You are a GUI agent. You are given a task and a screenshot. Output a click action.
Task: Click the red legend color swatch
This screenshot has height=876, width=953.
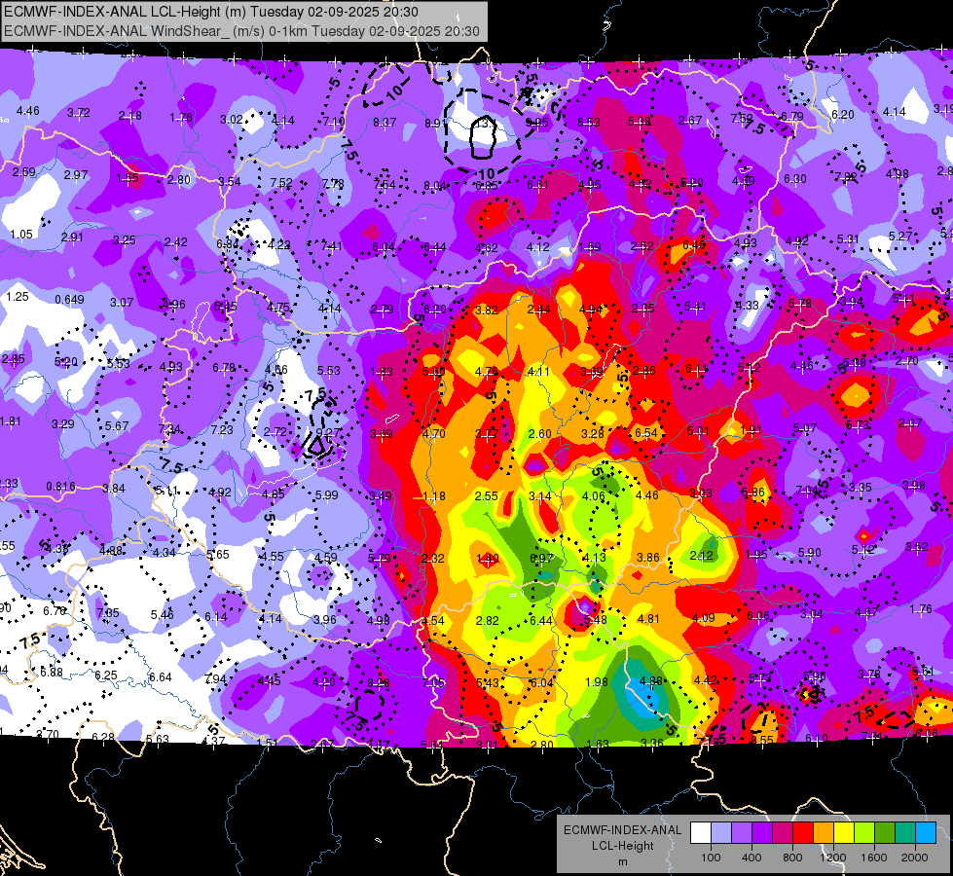click(803, 833)
